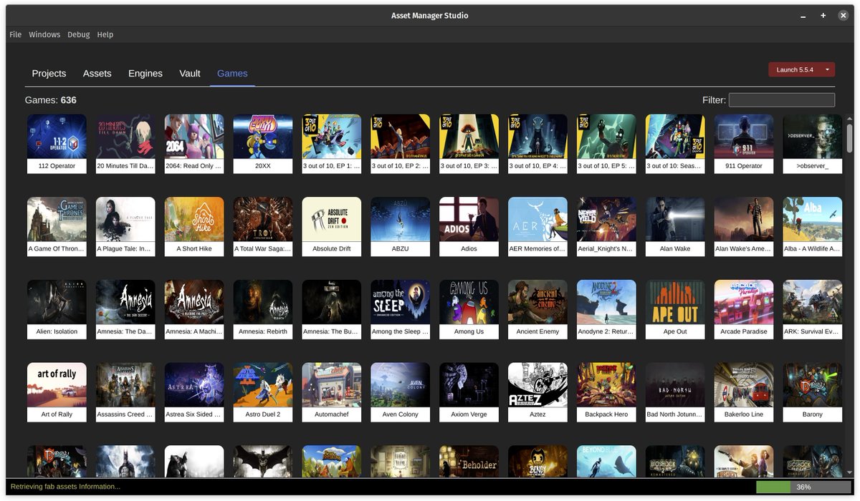
Task: Select the Beholder game cover
Action: (x=469, y=462)
